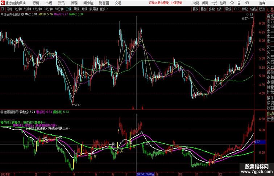Click the diamond icon above the chart
This screenshot has height=176, width=274.
click(x=248, y=14)
